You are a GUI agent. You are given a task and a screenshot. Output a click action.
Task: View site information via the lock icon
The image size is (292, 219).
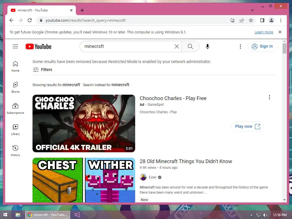[x=41, y=20]
